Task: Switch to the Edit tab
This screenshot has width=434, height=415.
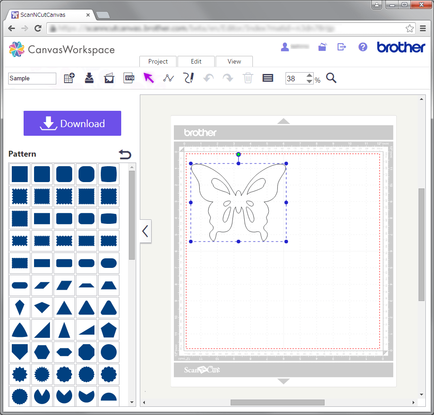Action: point(196,61)
